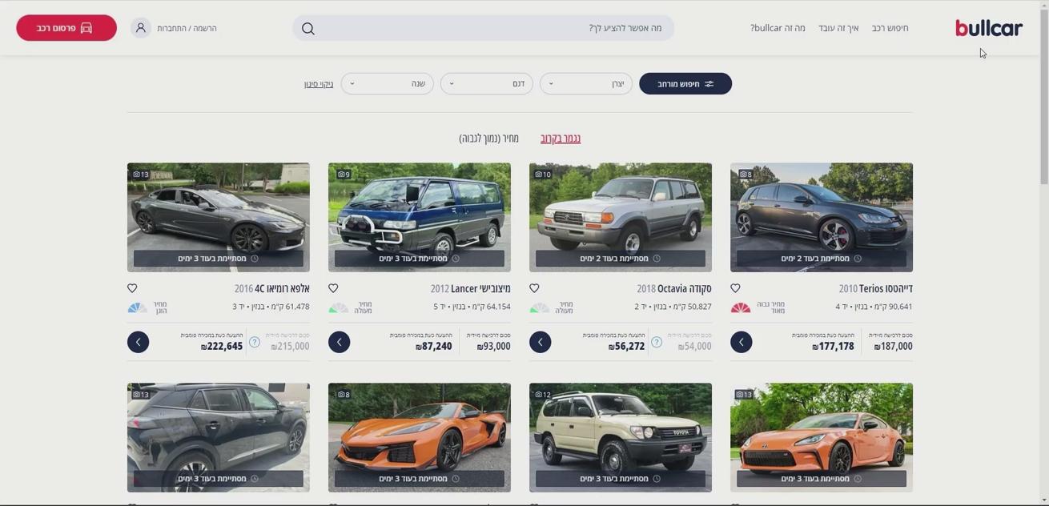Expand the דגם model dropdown
Screen dimensions: 1049x506
coord(487,84)
